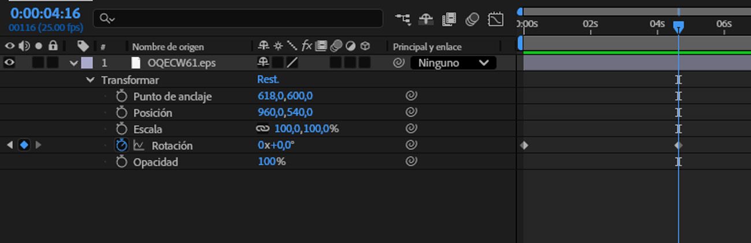
Task: Collapse the Transformar property group
Action: pos(90,80)
